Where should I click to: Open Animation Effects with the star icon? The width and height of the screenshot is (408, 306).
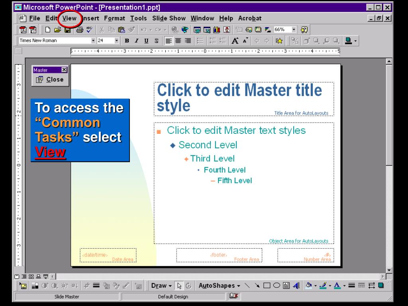[x=279, y=41]
